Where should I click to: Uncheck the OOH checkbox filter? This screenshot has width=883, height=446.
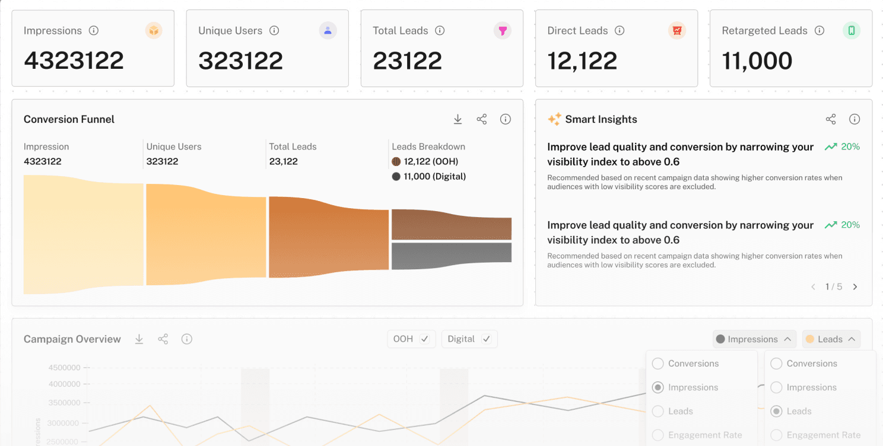click(424, 339)
